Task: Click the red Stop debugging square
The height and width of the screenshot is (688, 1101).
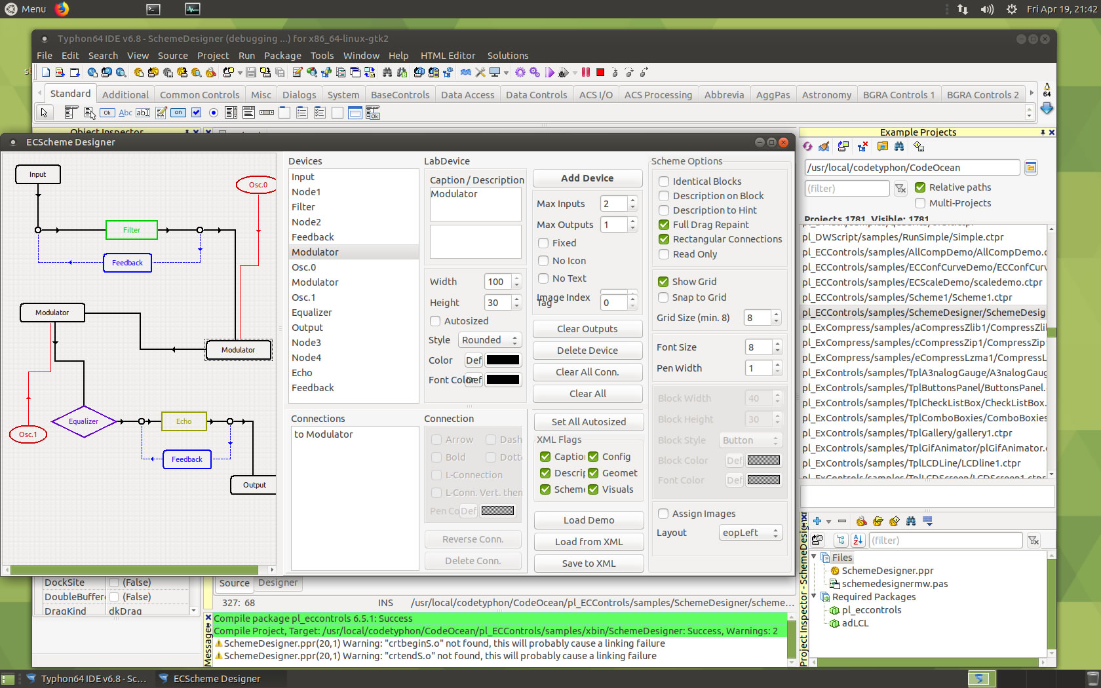Action: 600,72
